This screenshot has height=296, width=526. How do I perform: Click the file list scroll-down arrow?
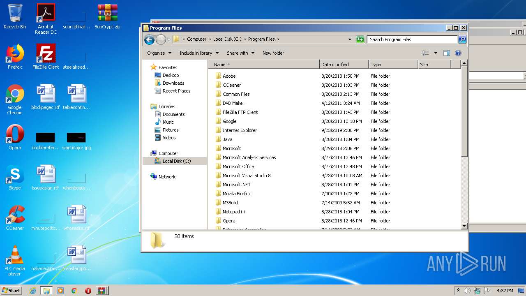pyautogui.click(x=464, y=226)
